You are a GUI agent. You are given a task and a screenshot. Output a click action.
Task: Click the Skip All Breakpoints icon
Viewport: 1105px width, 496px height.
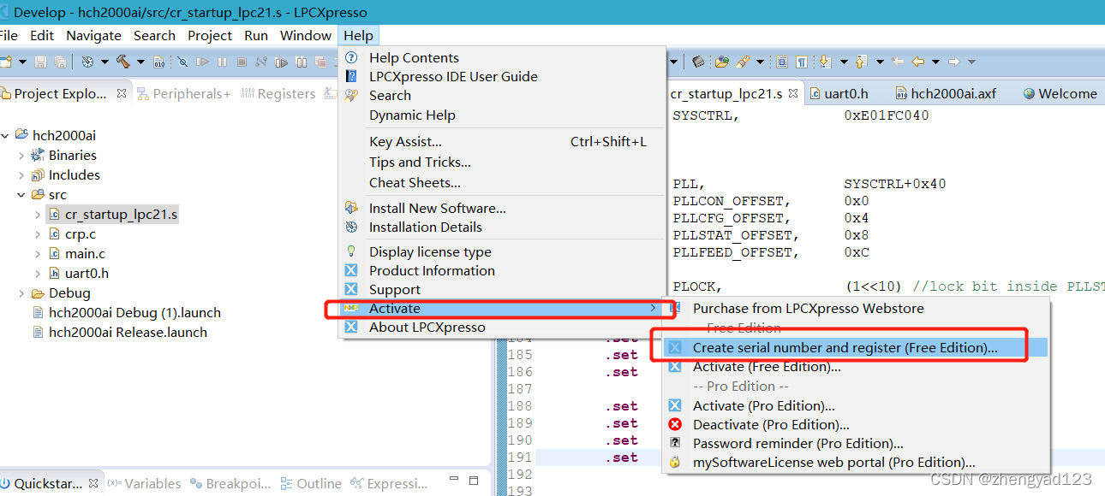coord(182,62)
